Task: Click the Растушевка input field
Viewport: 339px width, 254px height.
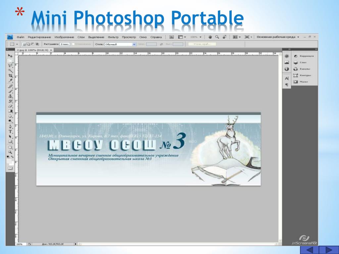Action: click(x=65, y=44)
